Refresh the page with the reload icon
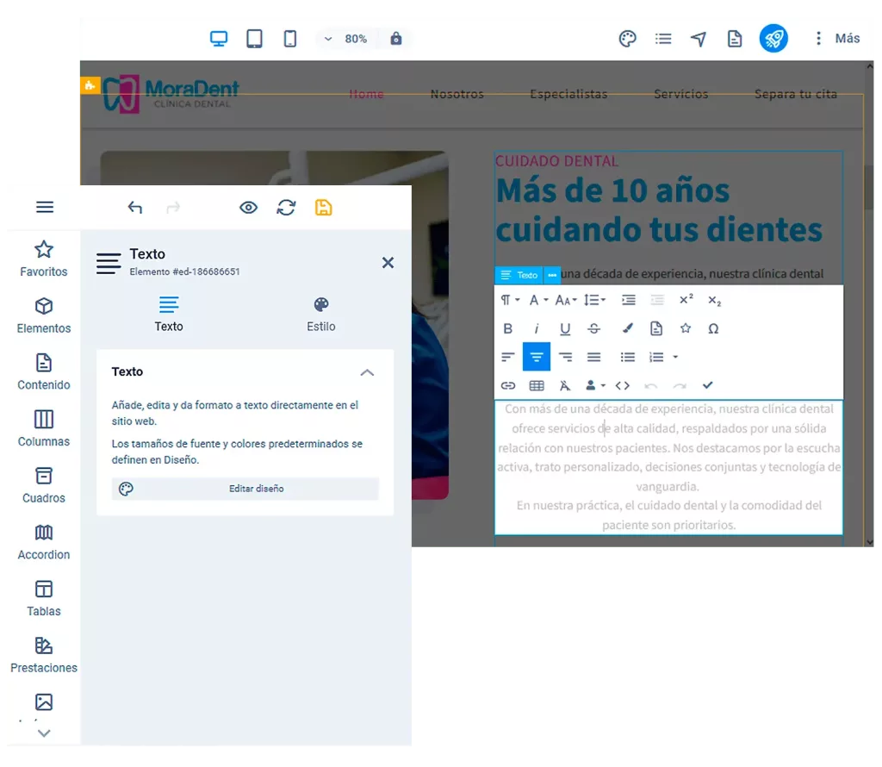Image resolution: width=882 pixels, height=767 pixels. coord(286,208)
